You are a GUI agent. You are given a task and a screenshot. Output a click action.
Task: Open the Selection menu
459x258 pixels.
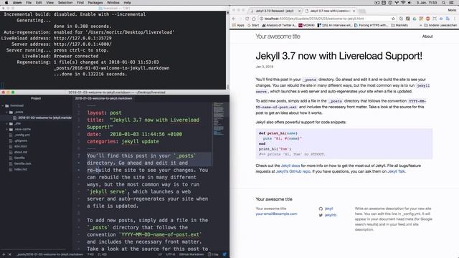point(65,3)
